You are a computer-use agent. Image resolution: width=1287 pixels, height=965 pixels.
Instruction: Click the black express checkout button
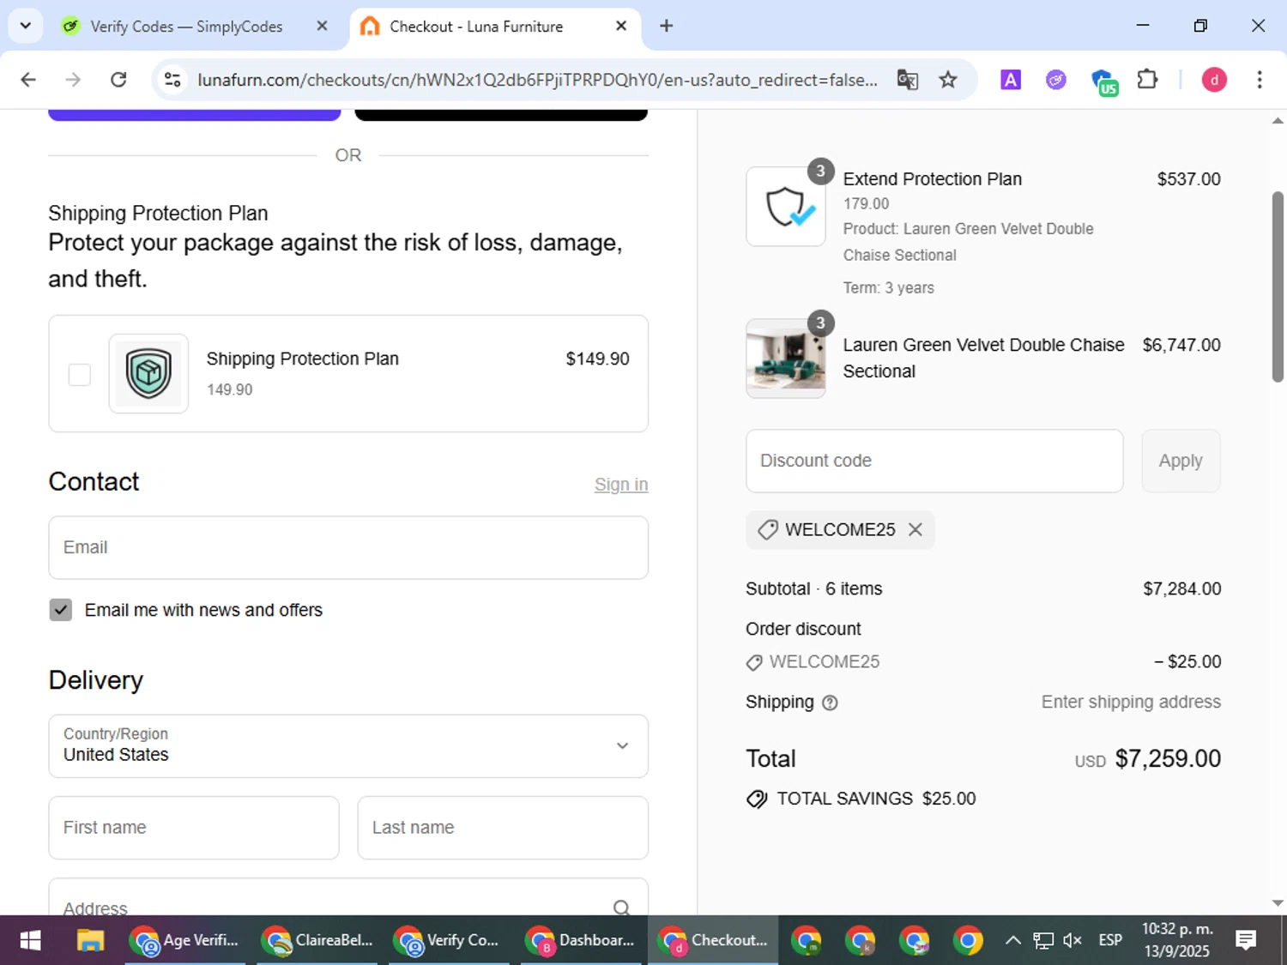point(501,115)
